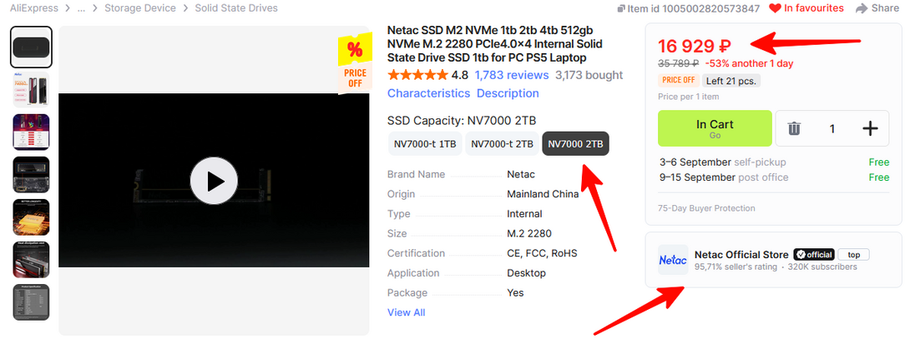
Task: Expand the breadcrumb ellipsis
Action: point(82,8)
